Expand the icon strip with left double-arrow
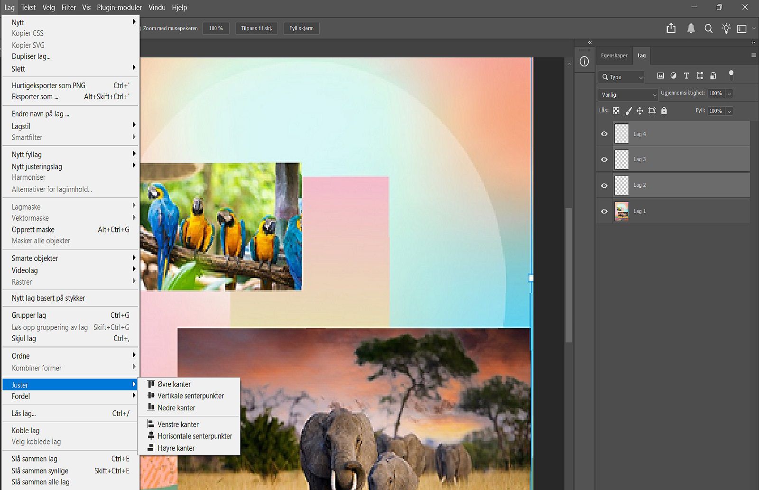Viewport: 759px width, 490px height. 590,43
